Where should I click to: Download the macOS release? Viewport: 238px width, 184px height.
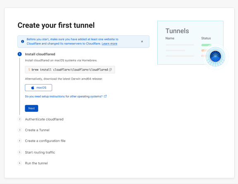pos(38,88)
